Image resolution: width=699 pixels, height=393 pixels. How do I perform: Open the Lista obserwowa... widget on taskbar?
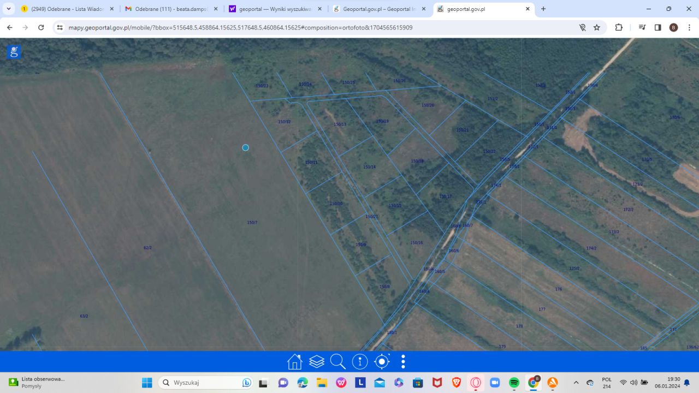click(37, 382)
